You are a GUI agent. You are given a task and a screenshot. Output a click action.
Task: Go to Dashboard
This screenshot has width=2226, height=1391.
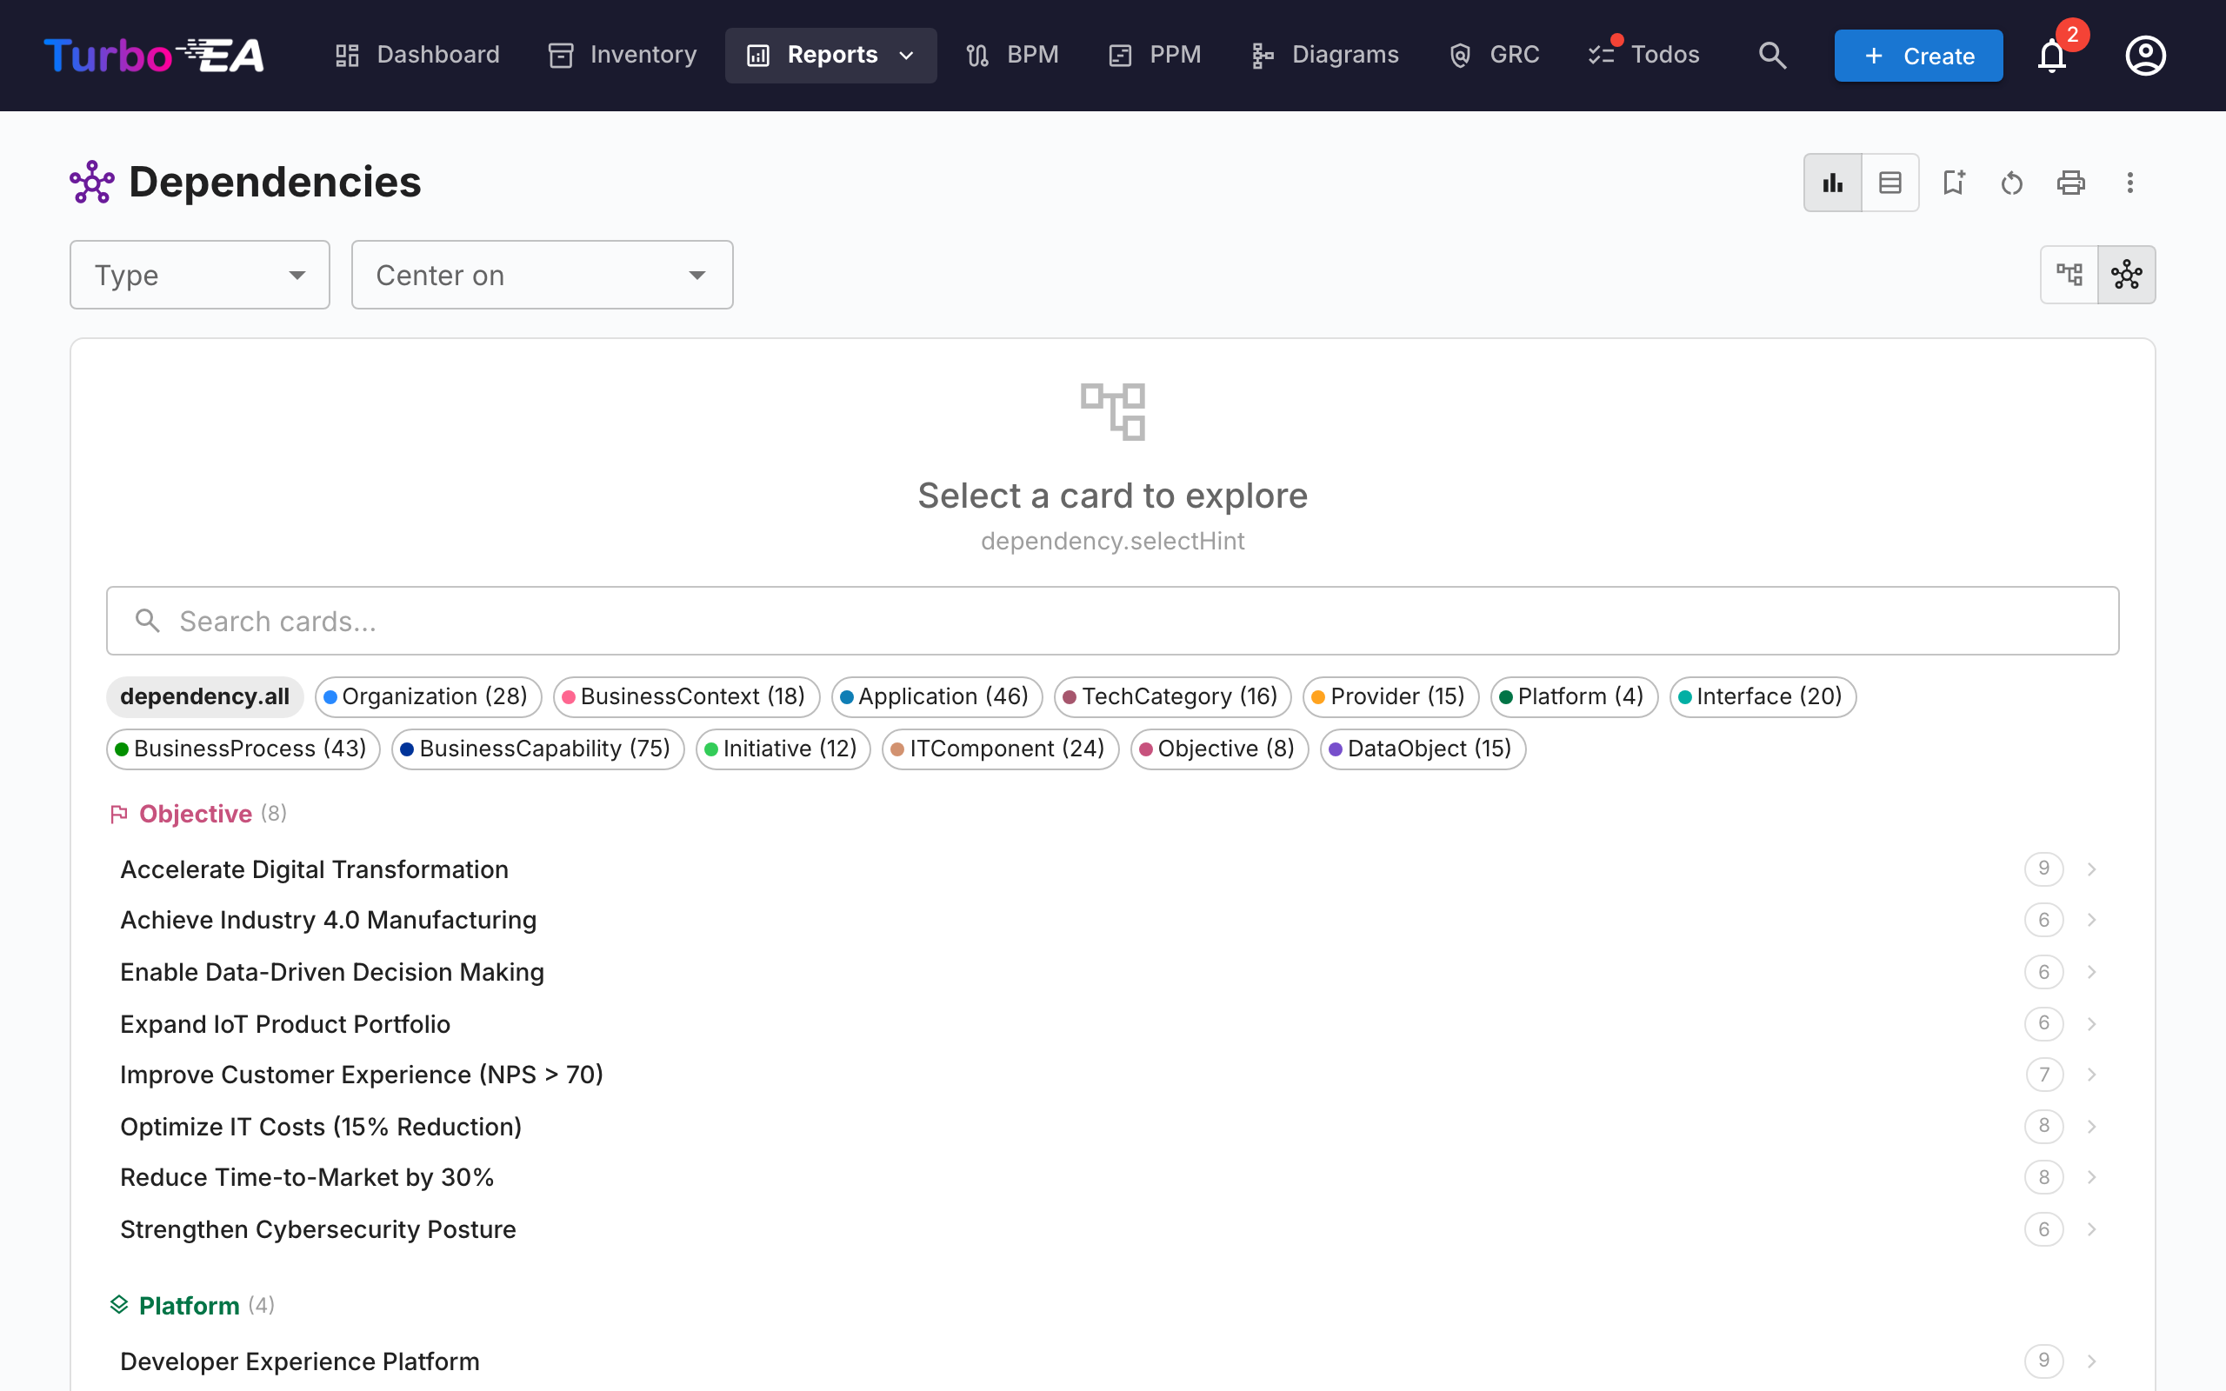(x=417, y=55)
